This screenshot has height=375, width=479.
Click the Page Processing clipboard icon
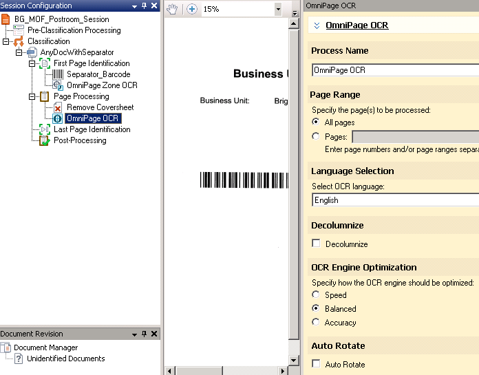[45, 96]
